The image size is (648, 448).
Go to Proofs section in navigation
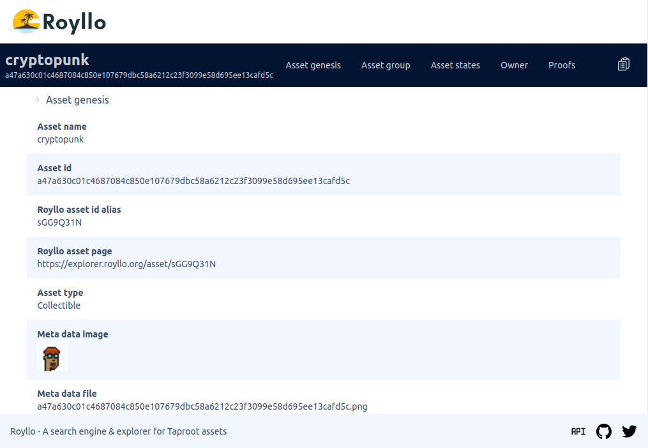pos(562,65)
